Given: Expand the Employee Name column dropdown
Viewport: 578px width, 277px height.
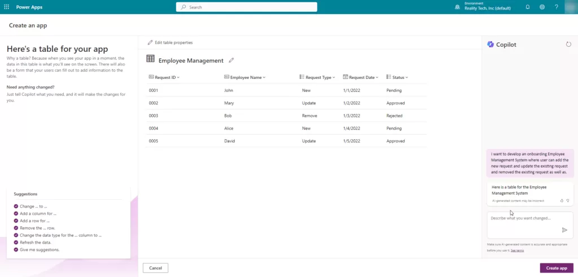Looking at the screenshot, I should (x=264, y=77).
